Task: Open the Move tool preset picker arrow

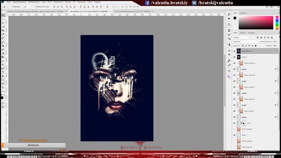Action: [x=7, y=7]
